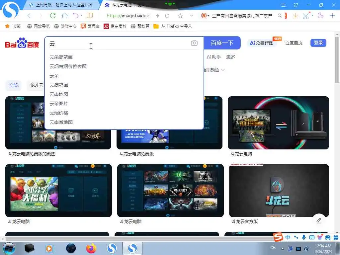Viewport: 340px width, 255px height.
Task: Open 京东商城 bookmark
Action: click(115, 26)
